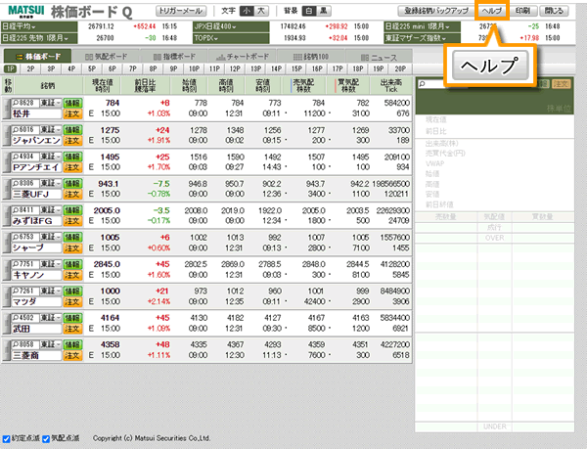Open the 注文 icon for シャープ

pos(72,248)
